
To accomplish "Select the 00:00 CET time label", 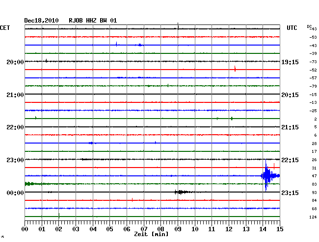I will (15, 193).
